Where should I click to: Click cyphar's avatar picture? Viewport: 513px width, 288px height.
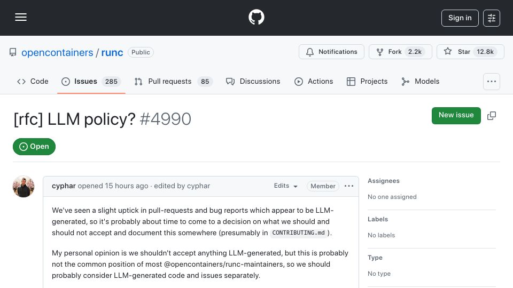coord(24,187)
